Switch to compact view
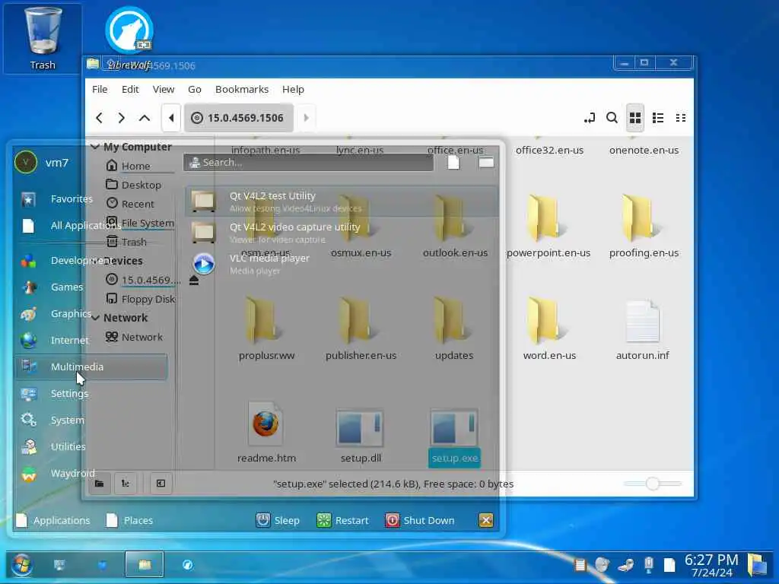 (681, 118)
